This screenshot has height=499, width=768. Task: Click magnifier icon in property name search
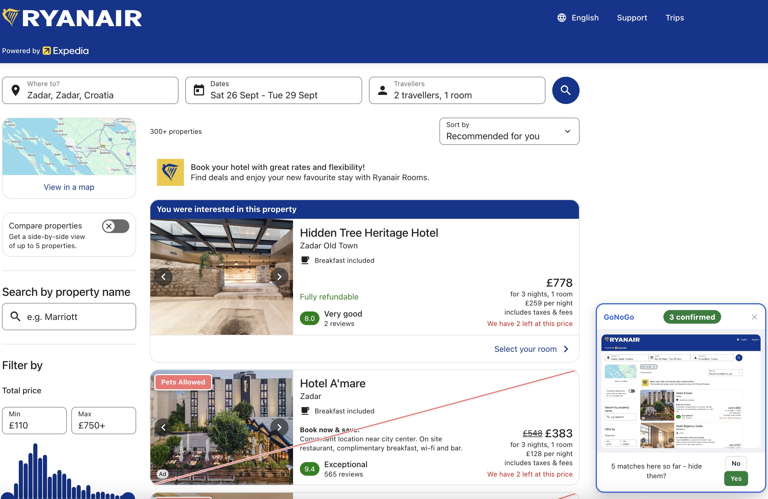tap(15, 317)
